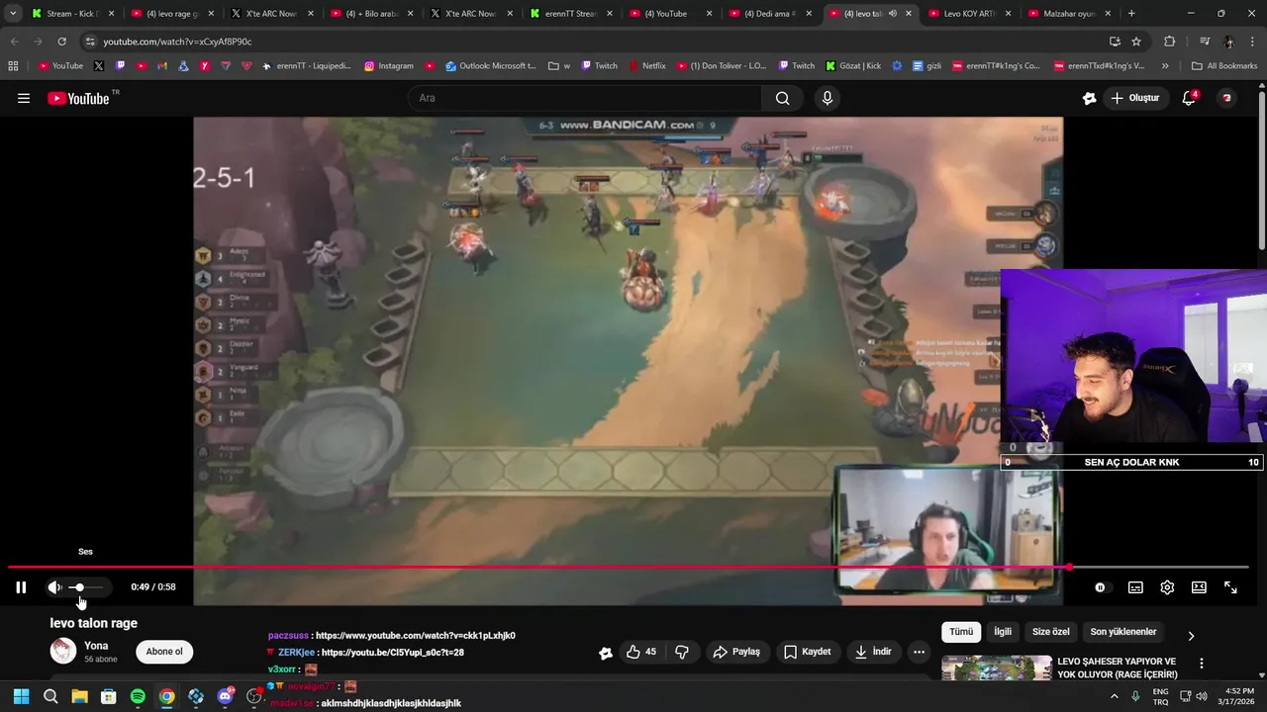This screenshot has height=712, width=1267.
Task: Select the İlgili filter chip
Action: (x=1003, y=632)
